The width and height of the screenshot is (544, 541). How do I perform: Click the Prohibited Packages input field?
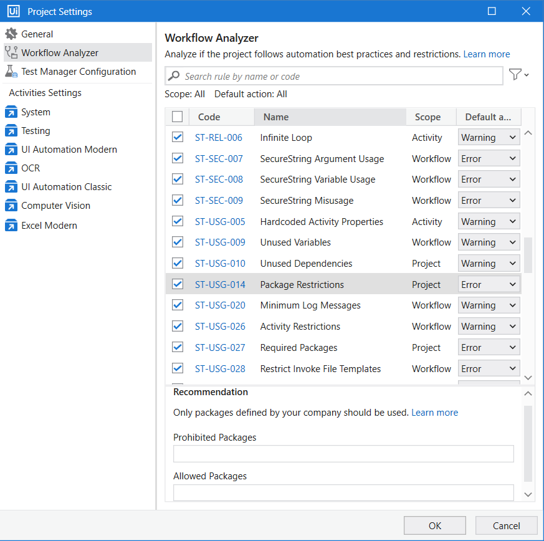pos(343,454)
